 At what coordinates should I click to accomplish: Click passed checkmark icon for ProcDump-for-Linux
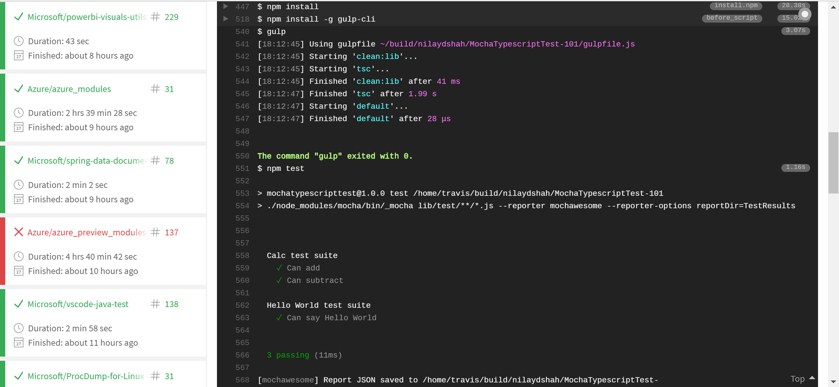tap(19, 376)
